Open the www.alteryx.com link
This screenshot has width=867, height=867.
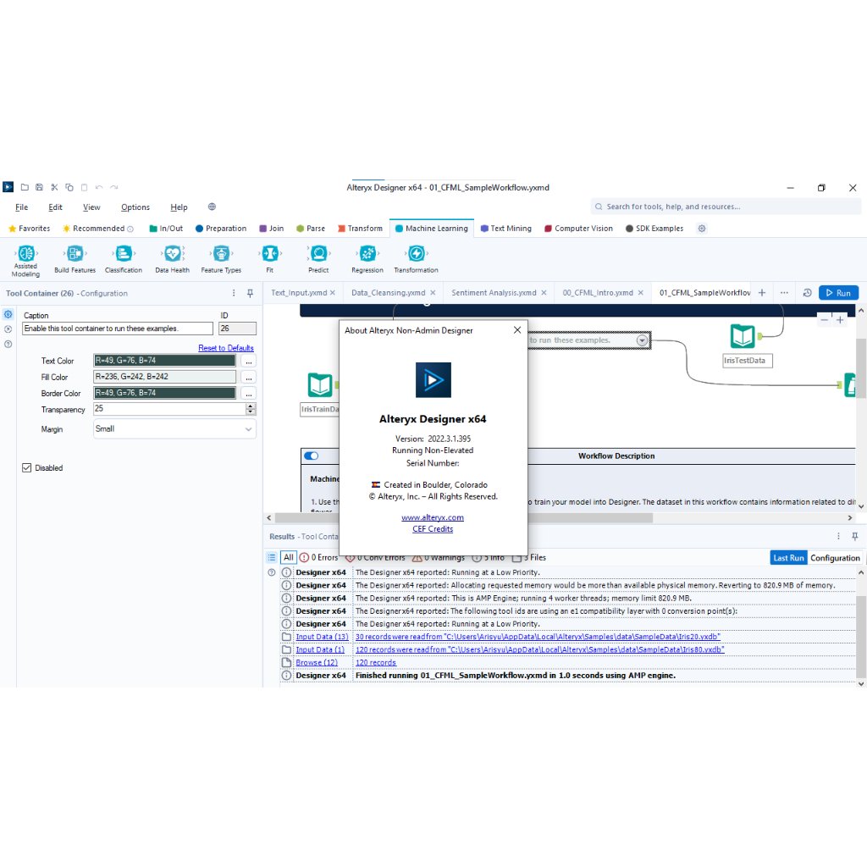(x=433, y=517)
